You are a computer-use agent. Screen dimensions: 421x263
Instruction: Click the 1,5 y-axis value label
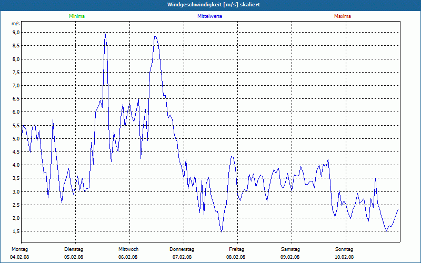[x=16, y=231]
